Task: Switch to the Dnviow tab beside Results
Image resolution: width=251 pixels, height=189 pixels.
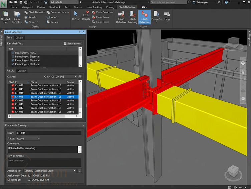Action: 22,71
